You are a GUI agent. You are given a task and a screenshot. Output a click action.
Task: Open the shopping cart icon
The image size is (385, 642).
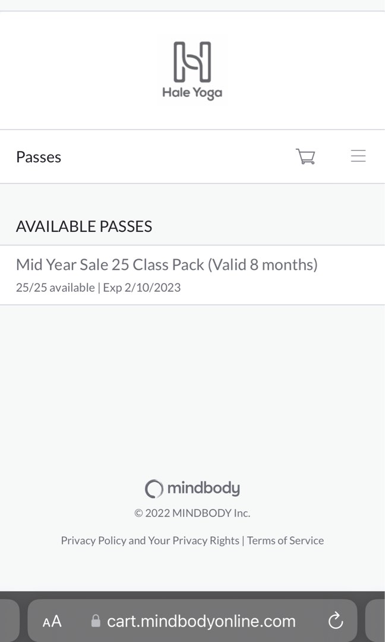pyautogui.click(x=305, y=156)
